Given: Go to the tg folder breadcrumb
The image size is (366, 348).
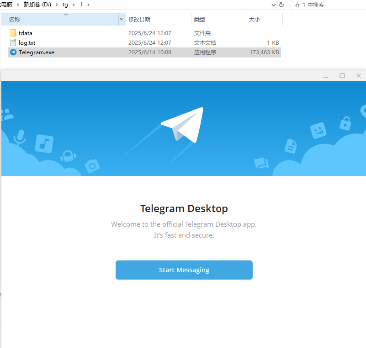Looking at the screenshot, I should [x=65, y=5].
